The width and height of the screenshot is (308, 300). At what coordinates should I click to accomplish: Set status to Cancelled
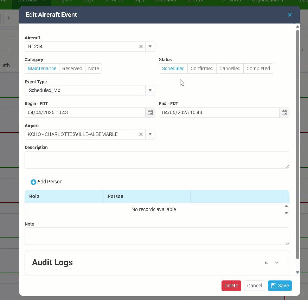point(230,69)
